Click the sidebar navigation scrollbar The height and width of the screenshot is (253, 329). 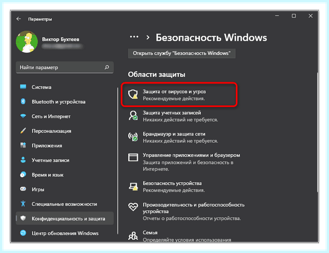(x=118, y=161)
